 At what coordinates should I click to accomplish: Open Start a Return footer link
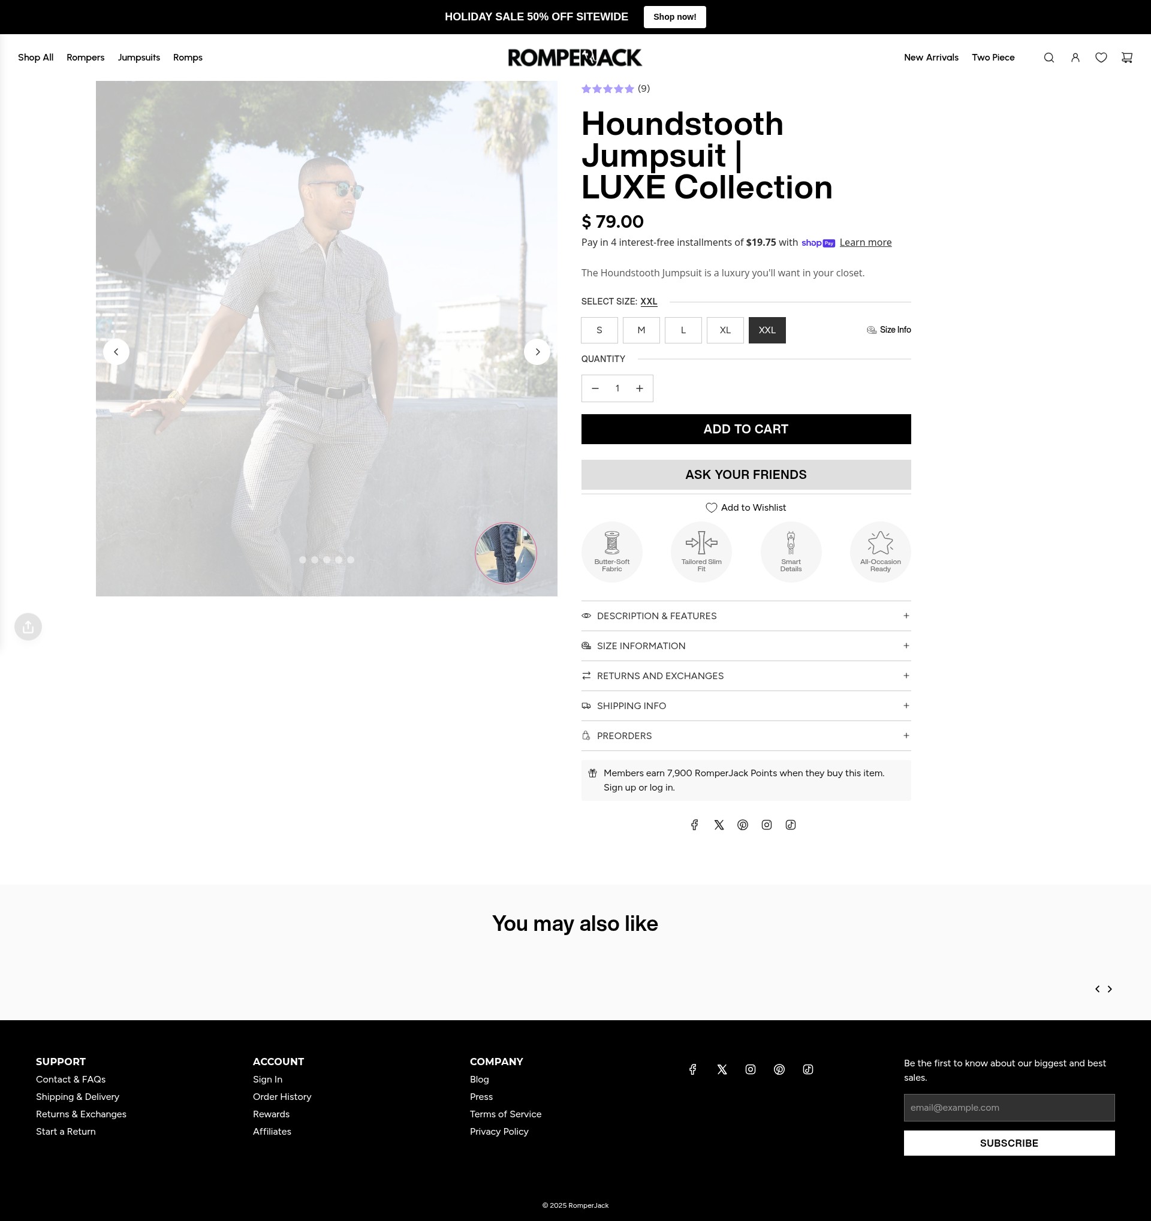pyautogui.click(x=66, y=1132)
